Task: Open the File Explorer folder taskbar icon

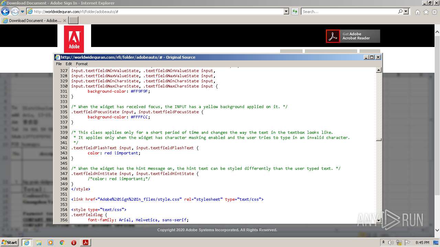Action: (39, 243)
